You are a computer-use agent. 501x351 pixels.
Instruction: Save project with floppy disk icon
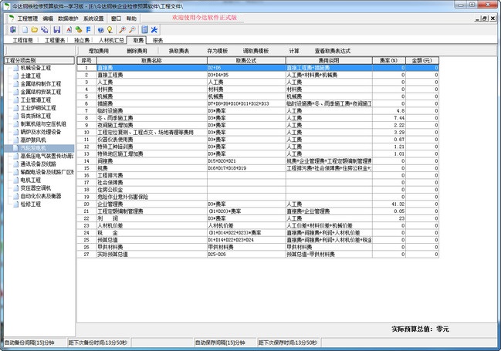tap(57, 30)
